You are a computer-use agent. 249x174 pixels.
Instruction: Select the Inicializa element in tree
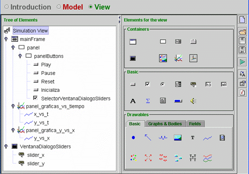coord(50,90)
